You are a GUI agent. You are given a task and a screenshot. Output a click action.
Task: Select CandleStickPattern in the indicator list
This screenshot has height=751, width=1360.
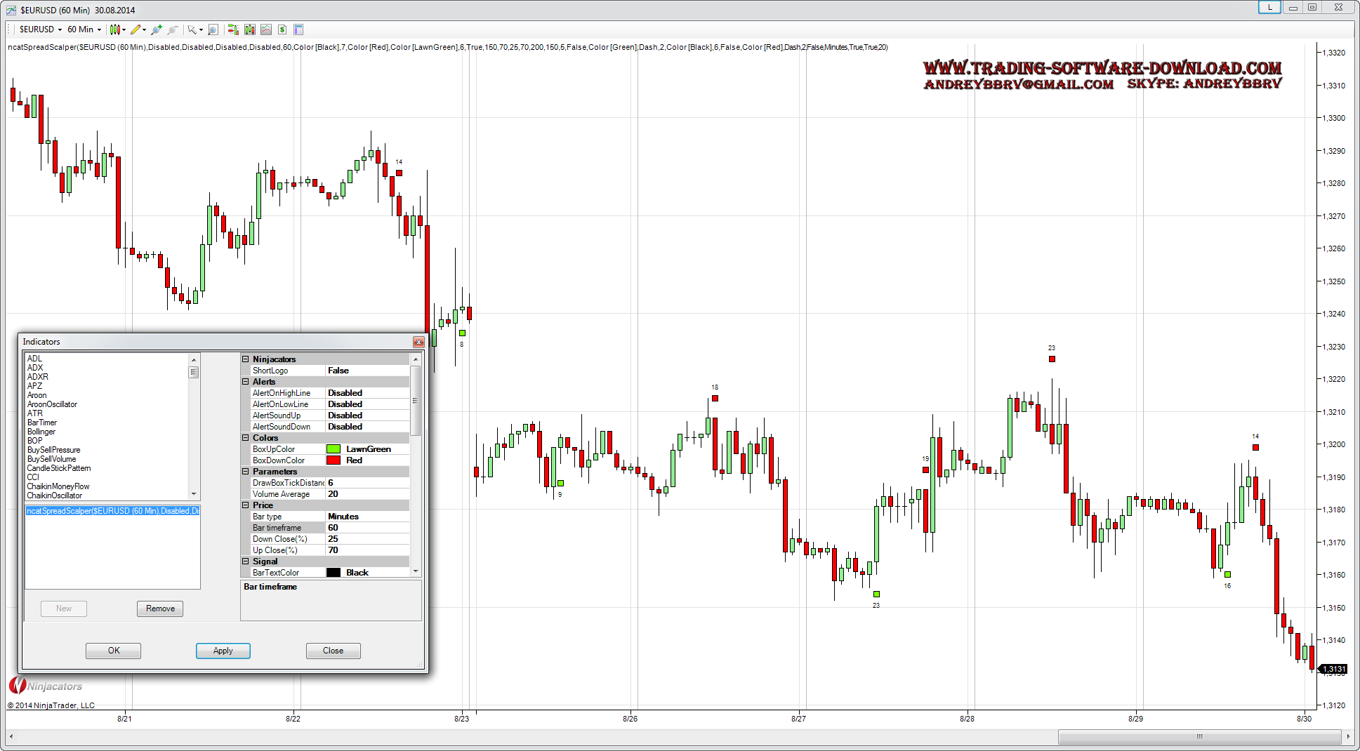(x=59, y=468)
